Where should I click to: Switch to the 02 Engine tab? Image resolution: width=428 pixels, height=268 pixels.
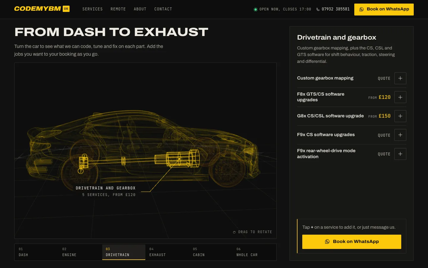click(80, 252)
